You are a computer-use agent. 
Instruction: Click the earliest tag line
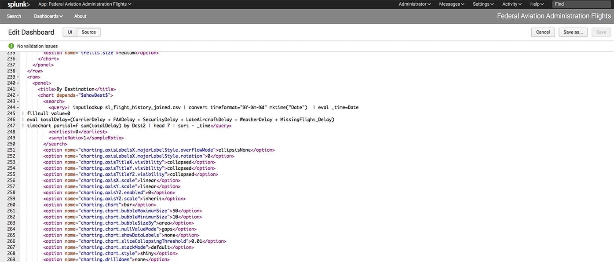pyautogui.click(x=78, y=132)
